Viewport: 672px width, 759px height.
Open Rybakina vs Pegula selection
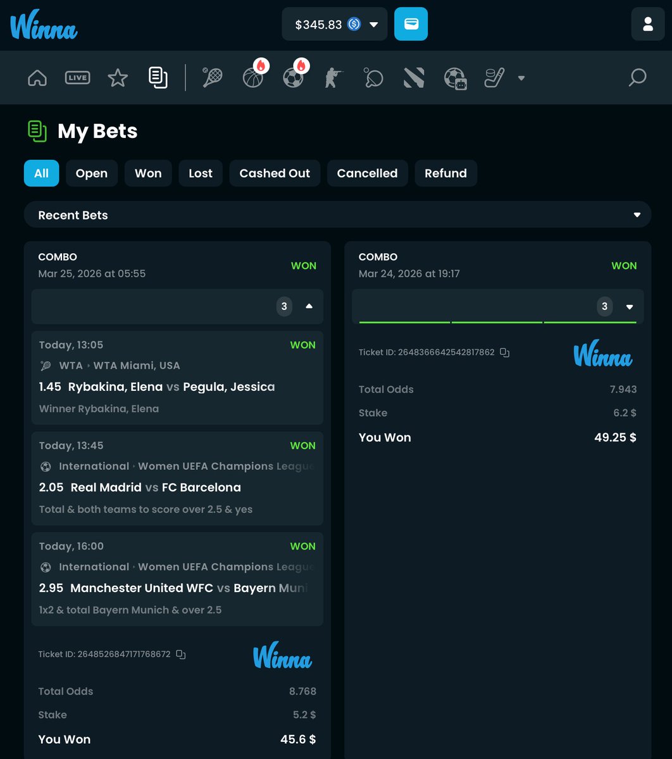click(x=177, y=378)
